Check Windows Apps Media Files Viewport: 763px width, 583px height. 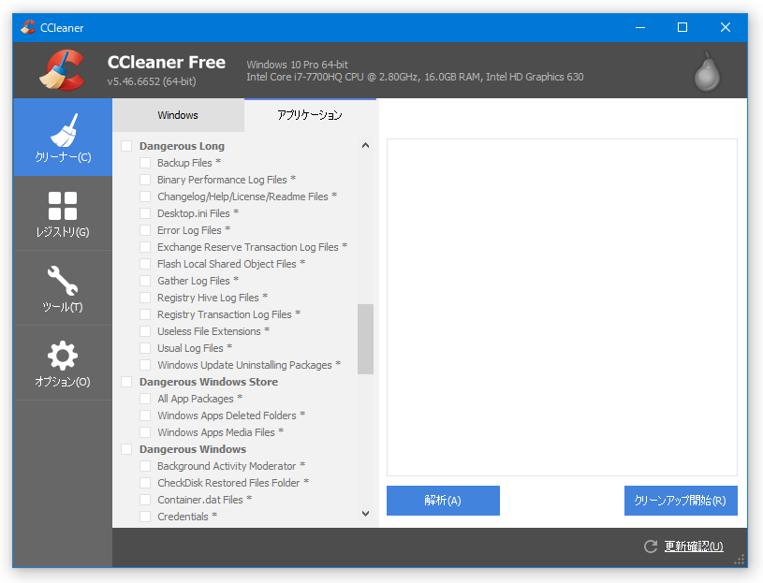145,432
